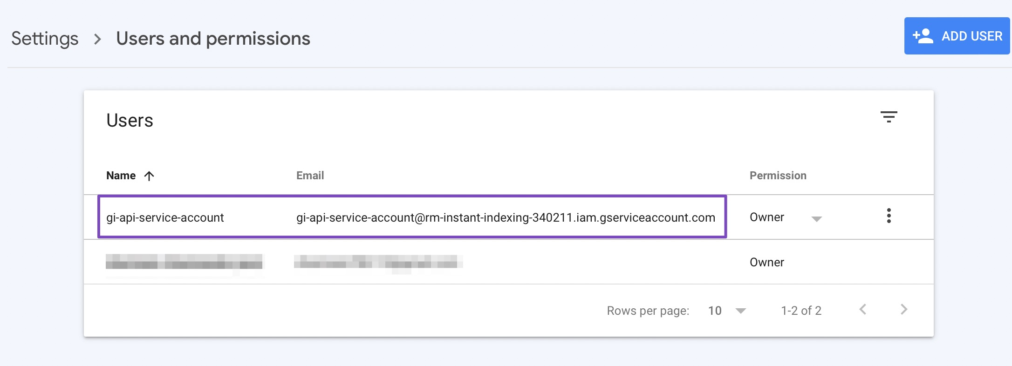The height and width of the screenshot is (366, 1012).
Task: Toggle Name column sorting order
Action: [x=130, y=176]
